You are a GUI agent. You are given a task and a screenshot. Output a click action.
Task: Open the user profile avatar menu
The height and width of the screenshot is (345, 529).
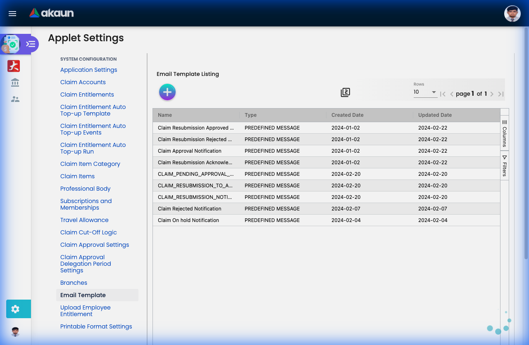[x=512, y=14]
